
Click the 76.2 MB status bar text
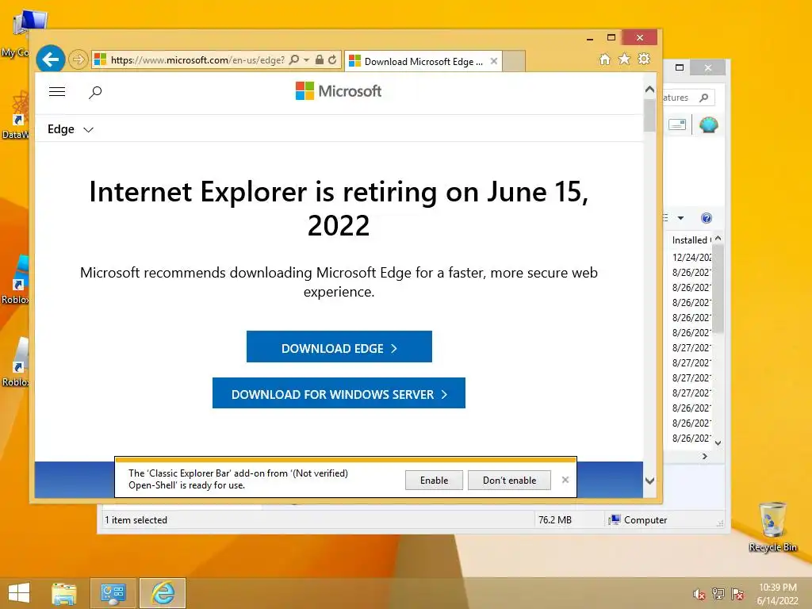pyautogui.click(x=554, y=520)
